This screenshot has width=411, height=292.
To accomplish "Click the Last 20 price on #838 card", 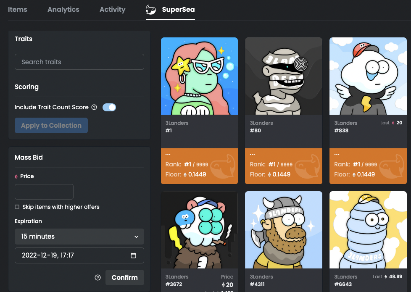I will click(391, 123).
